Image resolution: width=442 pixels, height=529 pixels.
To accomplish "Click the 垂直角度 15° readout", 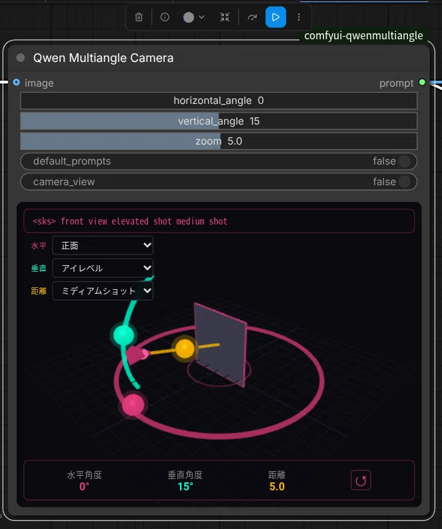I will pos(185,480).
